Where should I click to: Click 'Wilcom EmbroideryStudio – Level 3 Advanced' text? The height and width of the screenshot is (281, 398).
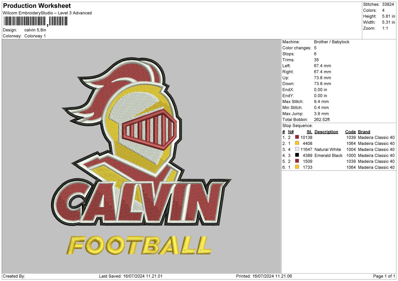[47, 13]
